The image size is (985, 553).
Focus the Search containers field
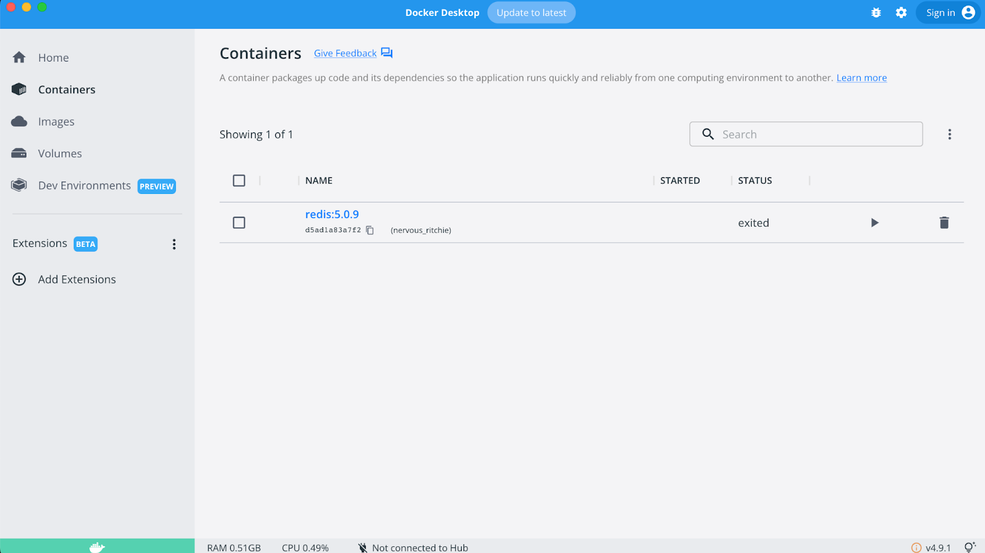pos(806,134)
